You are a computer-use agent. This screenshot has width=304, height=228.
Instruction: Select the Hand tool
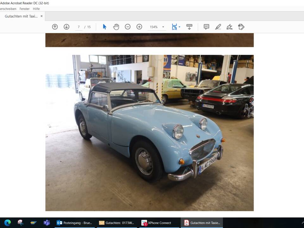[116, 27]
